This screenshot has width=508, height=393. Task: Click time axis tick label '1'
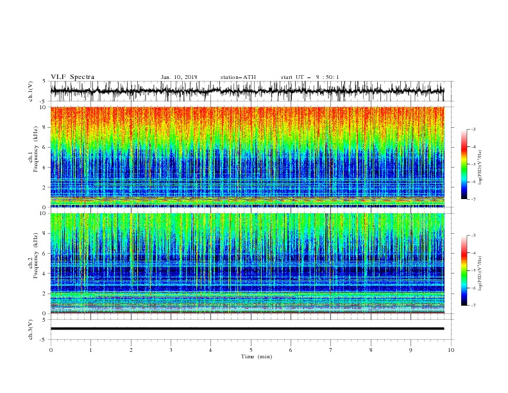tap(90, 350)
